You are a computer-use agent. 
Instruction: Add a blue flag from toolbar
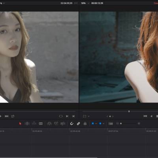(93, 124)
